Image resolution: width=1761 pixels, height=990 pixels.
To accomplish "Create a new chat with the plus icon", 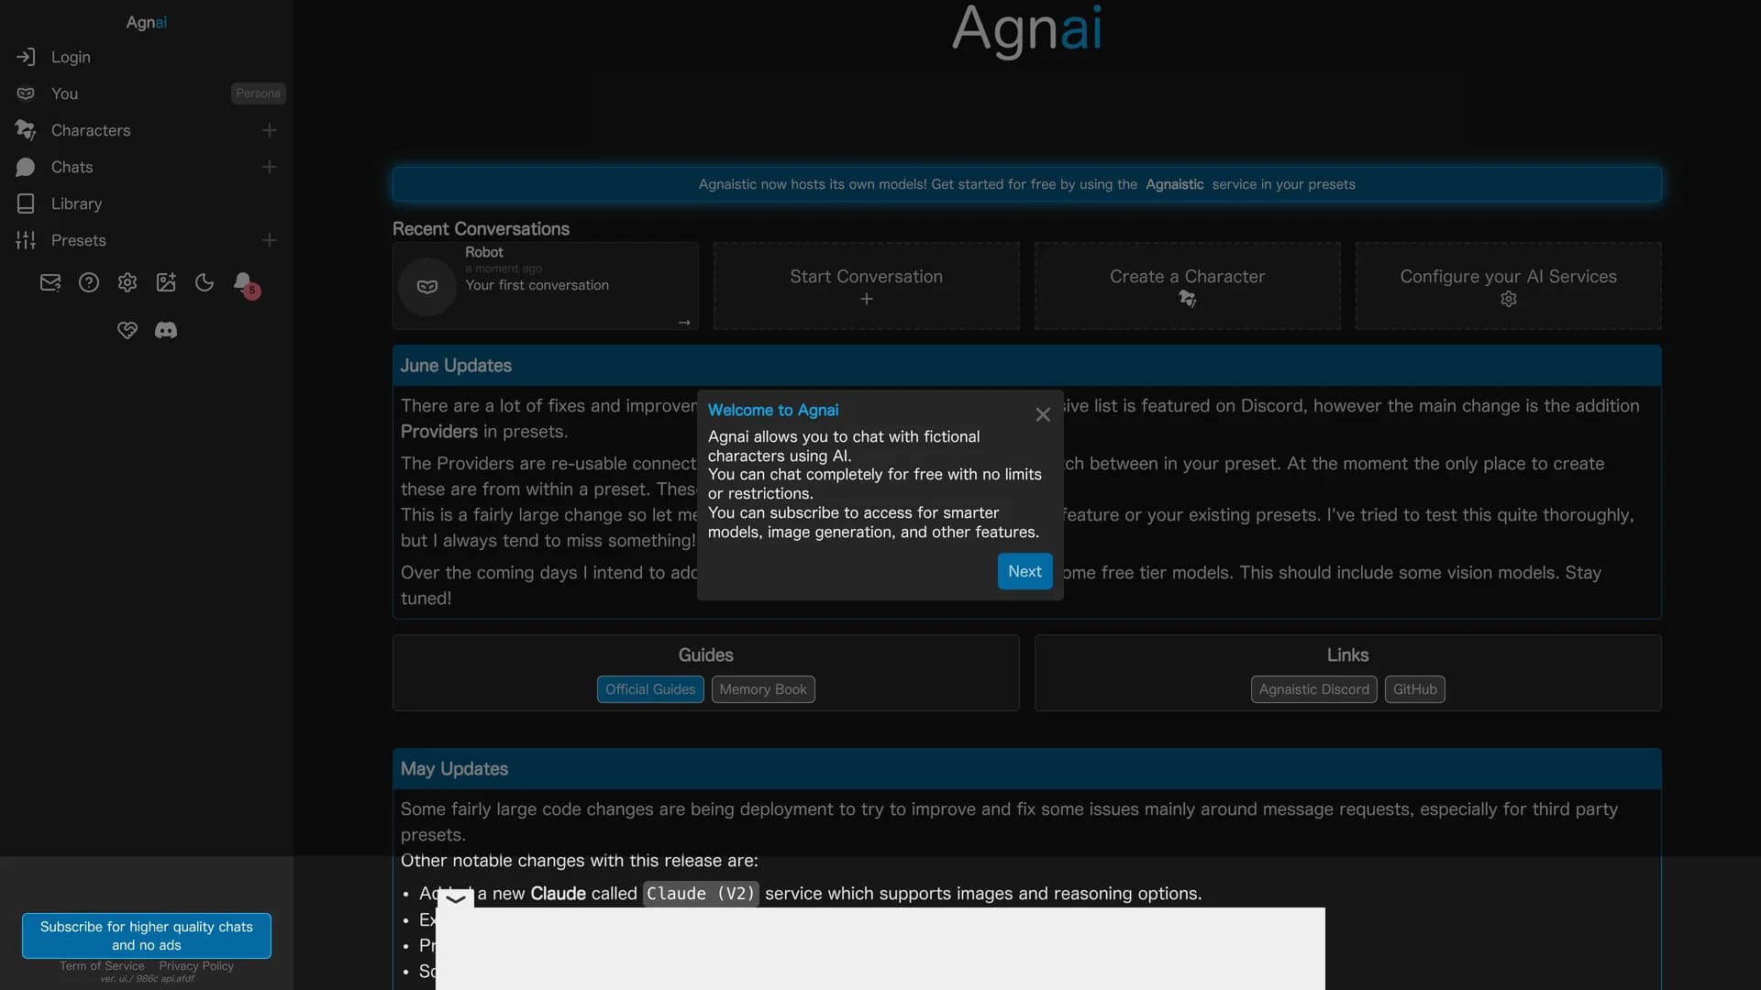I will (x=269, y=167).
